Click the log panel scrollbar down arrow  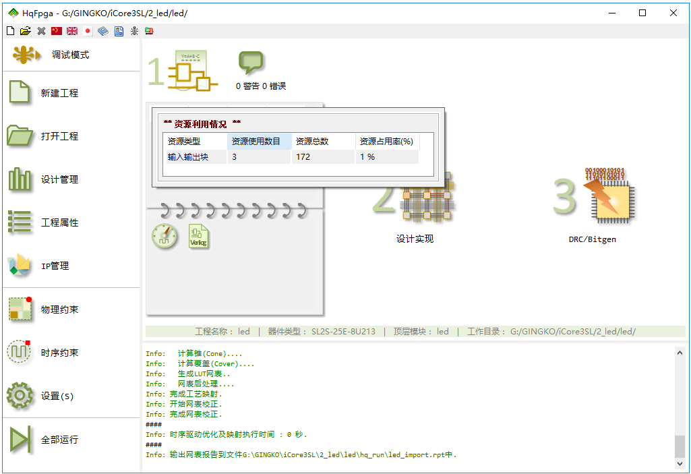pos(680,464)
